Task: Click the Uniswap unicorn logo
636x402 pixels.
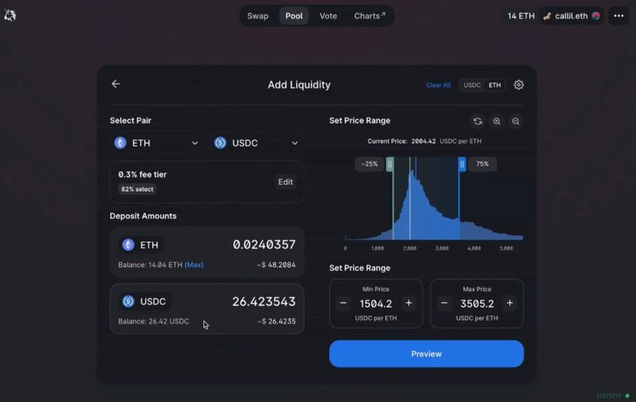Action: (x=10, y=15)
